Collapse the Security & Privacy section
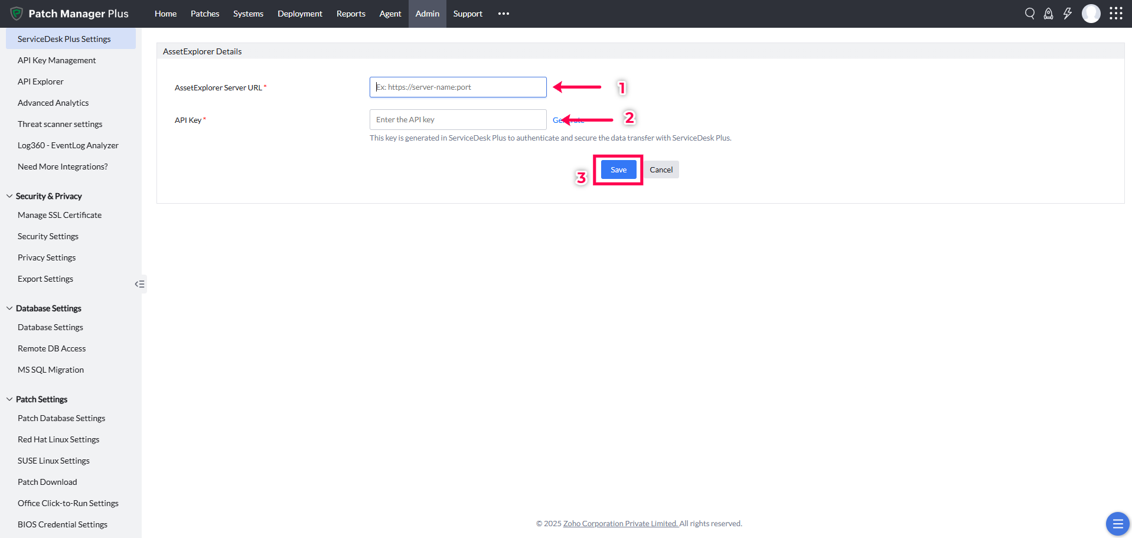This screenshot has width=1132, height=538. (x=9, y=196)
